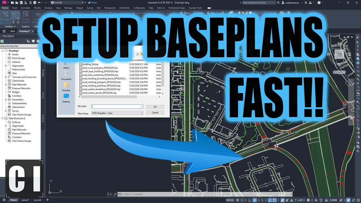Collapse the Drawing1 tree node
This screenshot has height=203, width=361.
click(3, 51)
